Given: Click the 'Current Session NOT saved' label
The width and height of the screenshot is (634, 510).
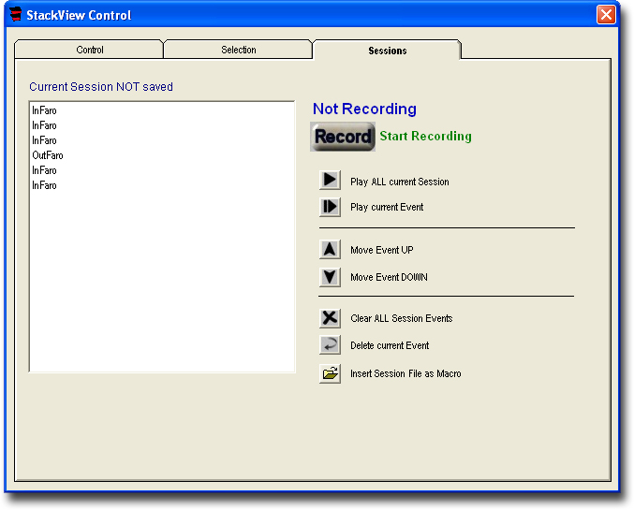Looking at the screenshot, I should pyautogui.click(x=101, y=86).
